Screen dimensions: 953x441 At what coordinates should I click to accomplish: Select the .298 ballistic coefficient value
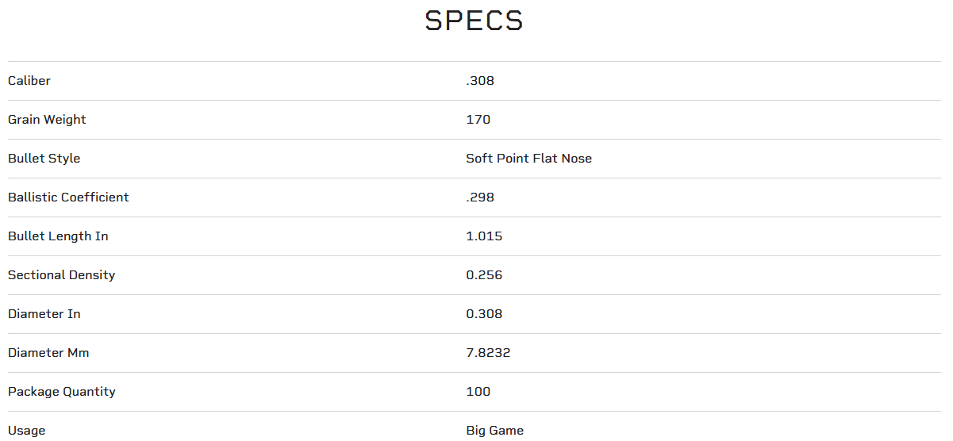480,197
